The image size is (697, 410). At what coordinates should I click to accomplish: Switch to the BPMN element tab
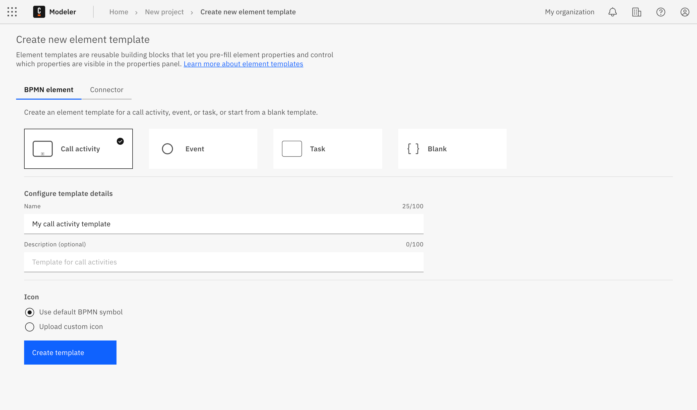[49, 90]
